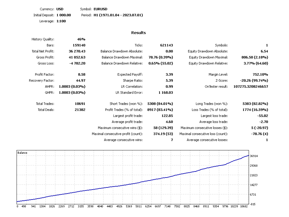Viewport: 289px width, 217px height.
Task: Click Total Trades value 10691
Action: (x=80, y=104)
